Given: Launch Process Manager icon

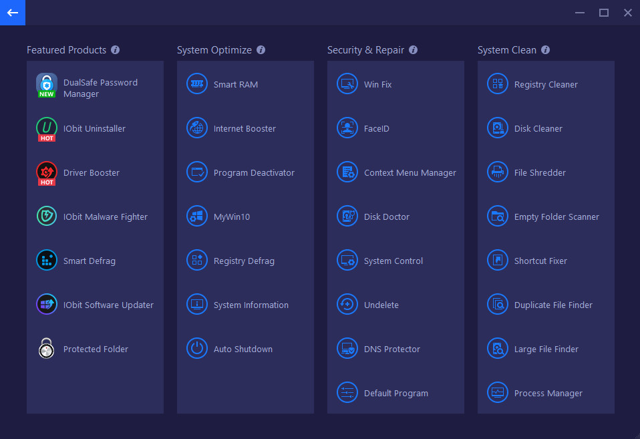Looking at the screenshot, I should [497, 392].
